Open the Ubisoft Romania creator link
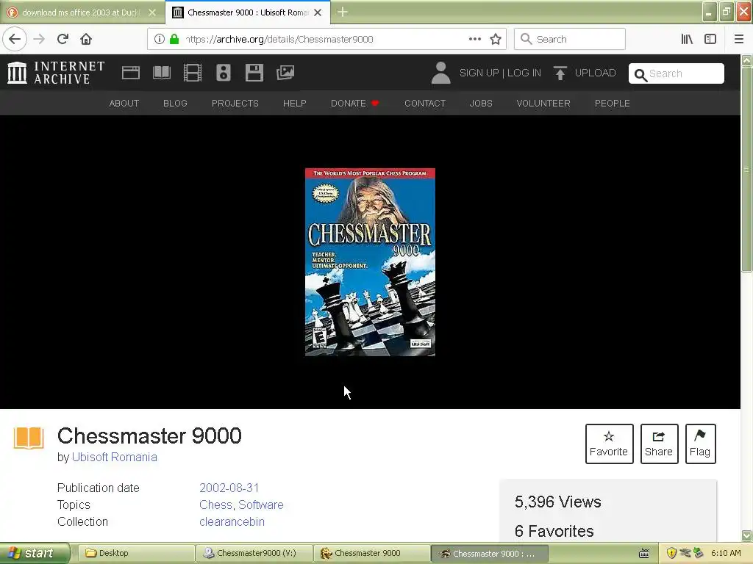753x564 pixels. pos(114,457)
